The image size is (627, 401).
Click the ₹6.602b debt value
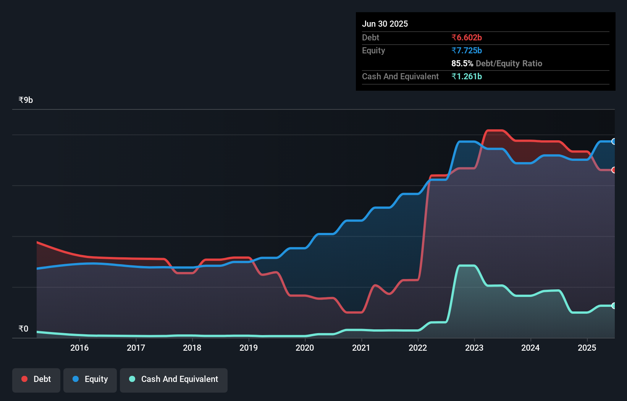click(x=467, y=37)
